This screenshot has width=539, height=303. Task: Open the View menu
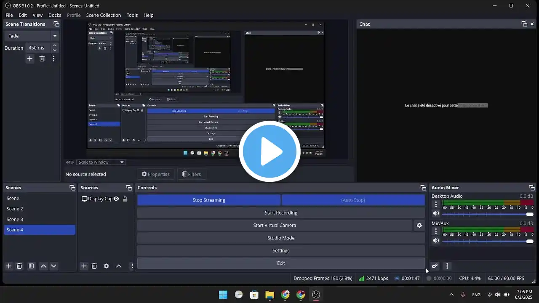tap(37, 15)
